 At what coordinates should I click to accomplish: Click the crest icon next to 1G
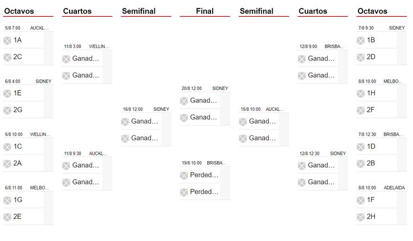(7, 200)
